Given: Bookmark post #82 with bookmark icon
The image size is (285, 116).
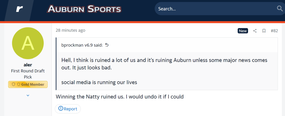Looking at the screenshot, I should (264, 31).
